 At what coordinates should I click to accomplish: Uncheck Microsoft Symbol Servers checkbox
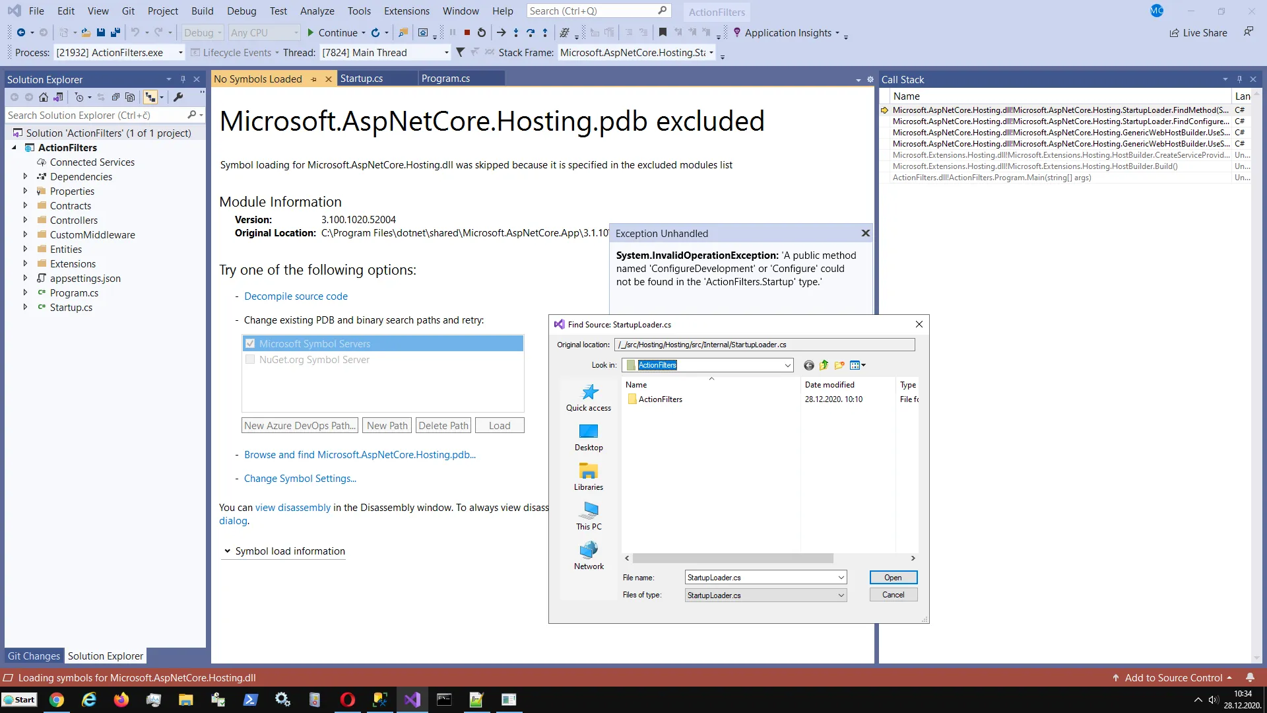pos(250,343)
